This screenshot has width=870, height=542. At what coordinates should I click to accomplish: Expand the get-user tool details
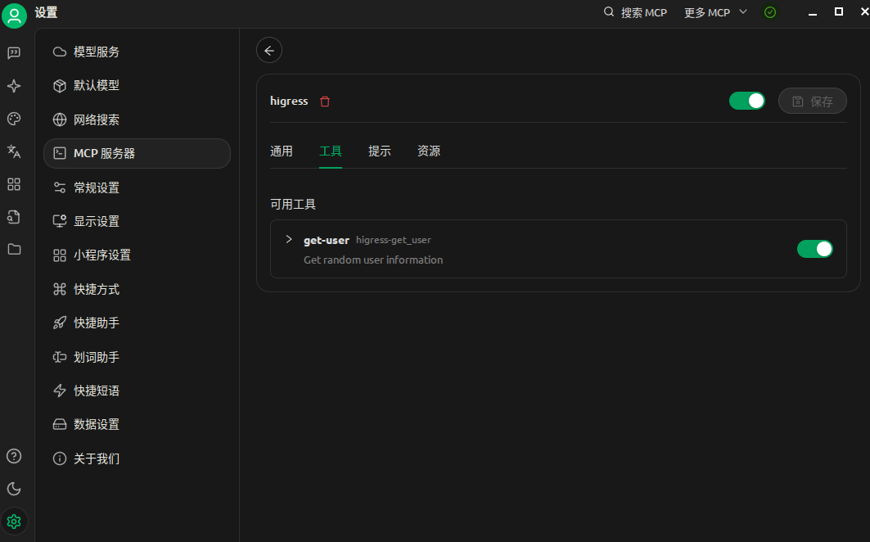(288, 239)
